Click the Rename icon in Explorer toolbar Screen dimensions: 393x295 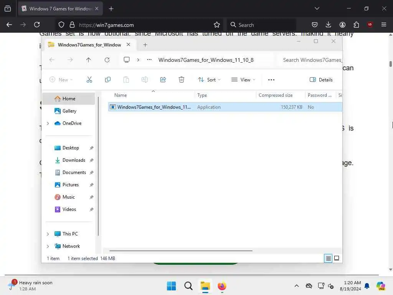click(145, 80)
